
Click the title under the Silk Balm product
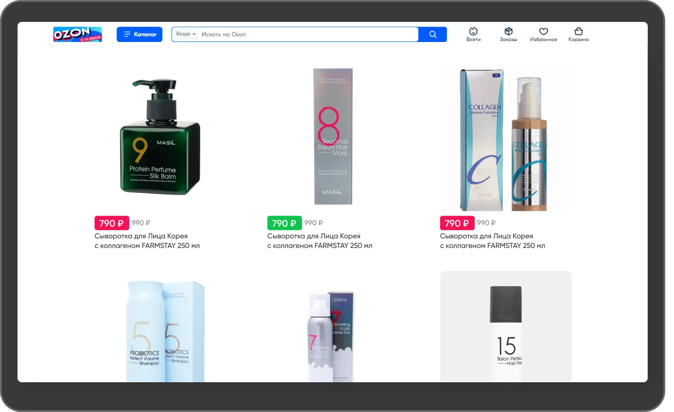pos(147,241)
